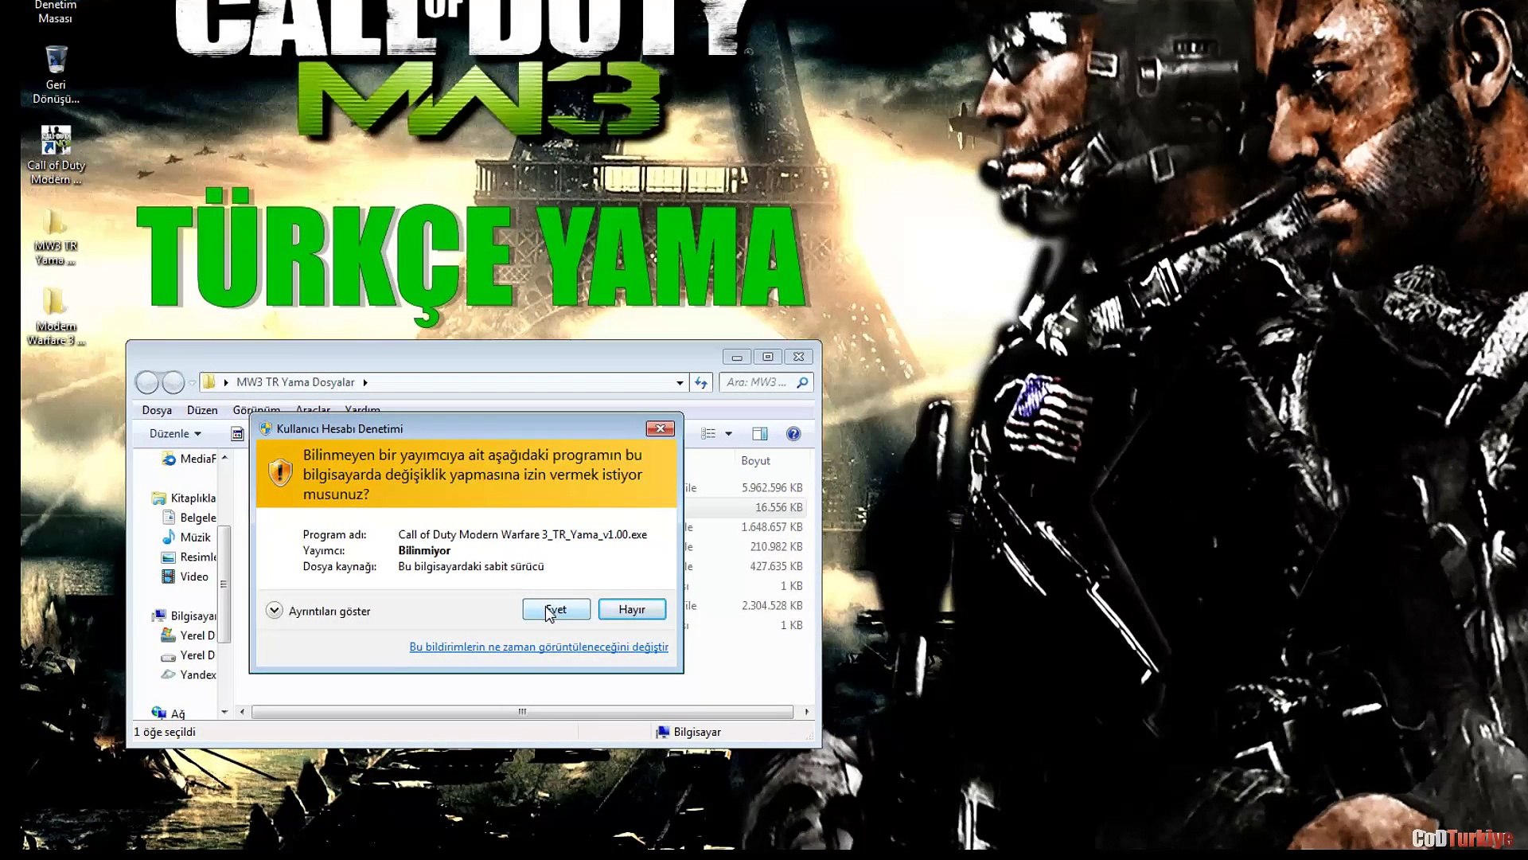Click Hayır to deny the program
This screenshot has height=860, width=1528.
(632, 610)
